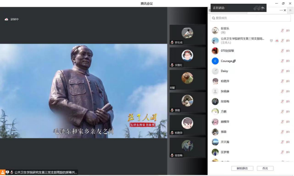Click the 改名 (rename) button
294x176 pixels.
(x=265, y=168)
